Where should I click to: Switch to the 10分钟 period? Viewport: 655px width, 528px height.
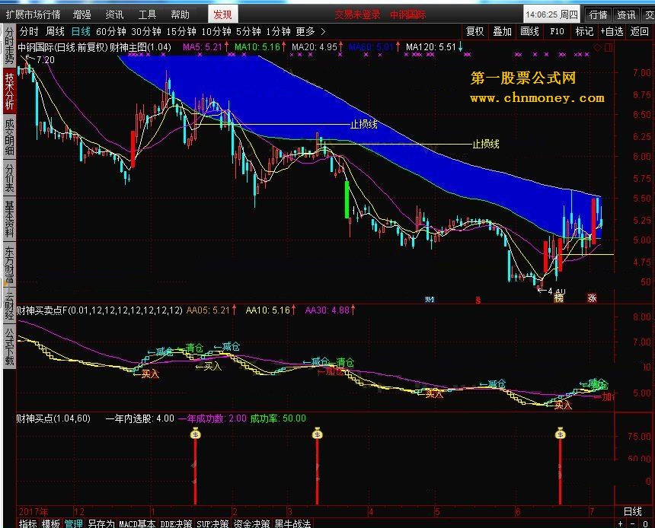click(216, 31)
